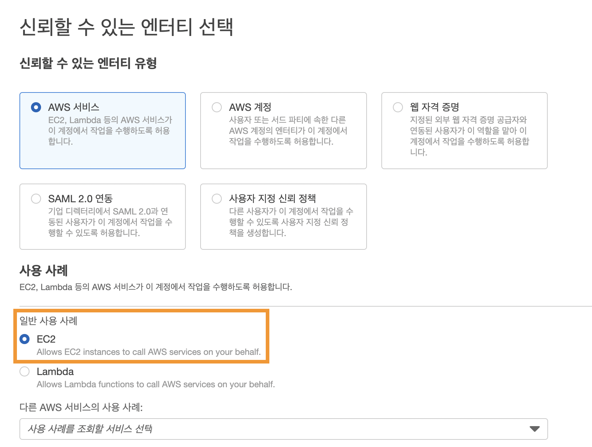The image size is (592, 447).
Task: Click the 웹 자격 증명 card description text
Action: coord(470,136)
